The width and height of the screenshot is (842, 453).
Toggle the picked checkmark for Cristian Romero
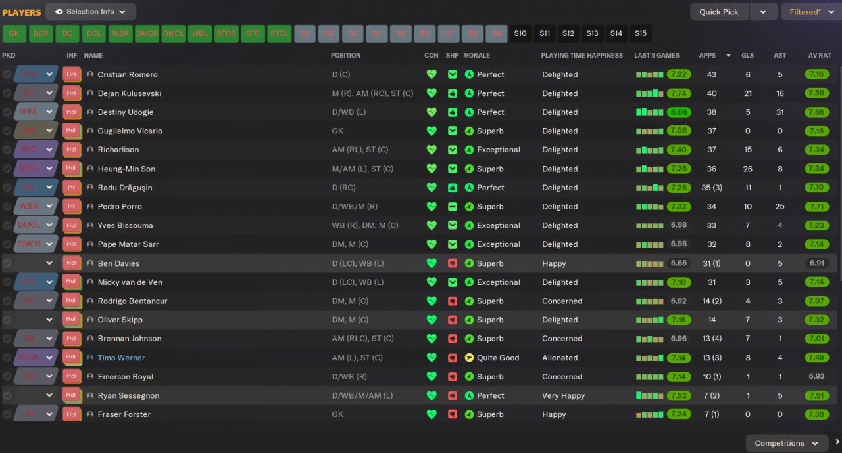7,74
